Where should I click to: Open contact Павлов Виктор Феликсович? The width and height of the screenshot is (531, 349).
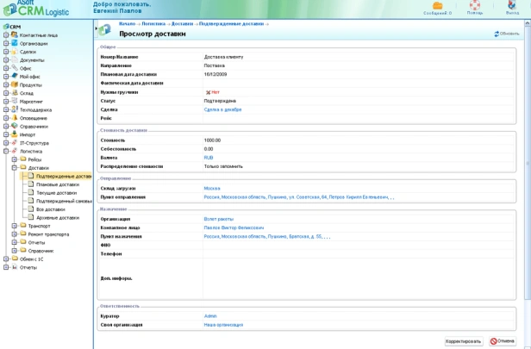coord(234,227)
